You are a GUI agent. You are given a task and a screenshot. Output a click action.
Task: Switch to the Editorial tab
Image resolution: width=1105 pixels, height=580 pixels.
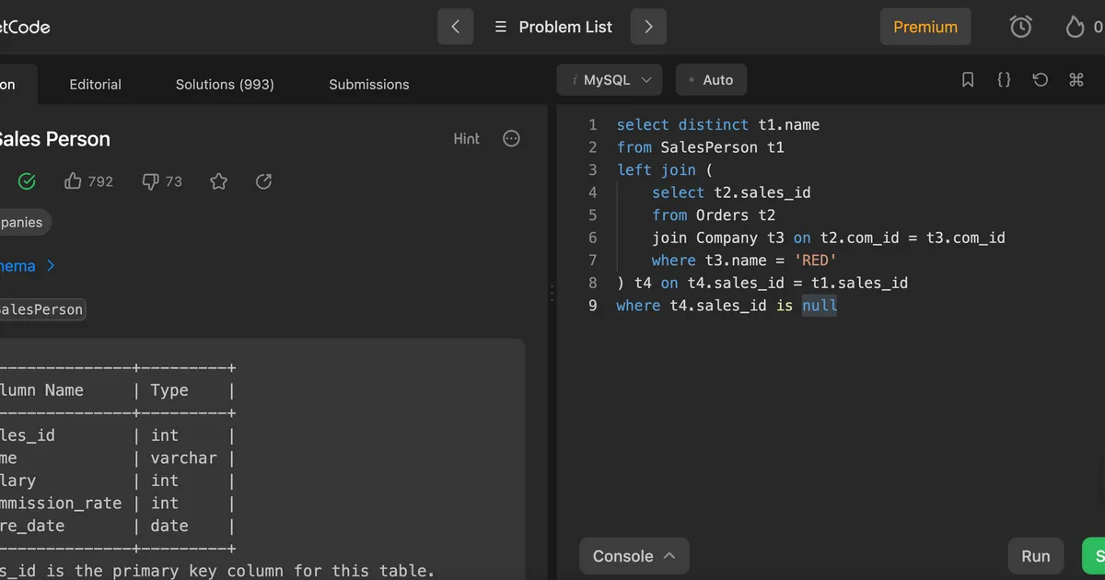[x=95, y=85]
